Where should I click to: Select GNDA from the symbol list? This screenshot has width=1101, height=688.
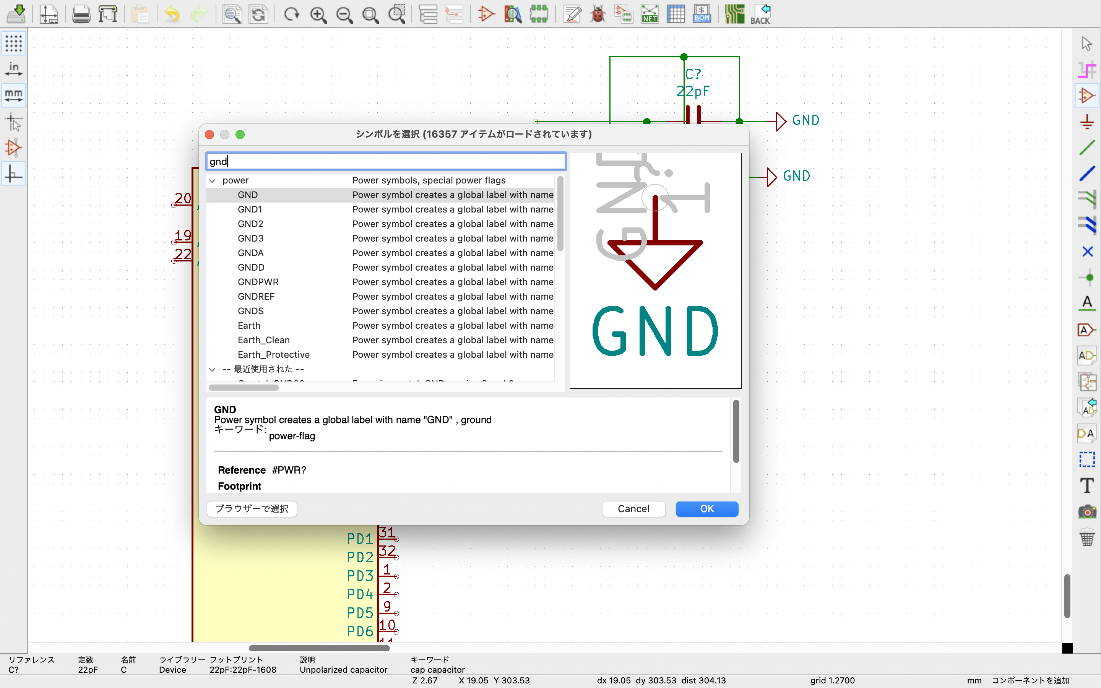pyautogui.click(x=250, y=252)
